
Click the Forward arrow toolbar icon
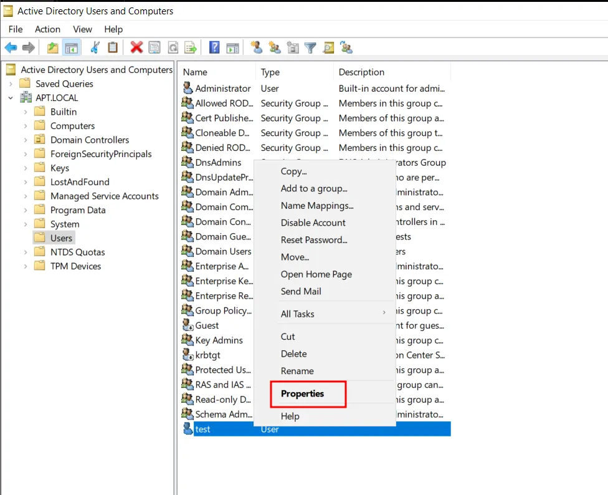pyautogui.click(x=29, y=48)
